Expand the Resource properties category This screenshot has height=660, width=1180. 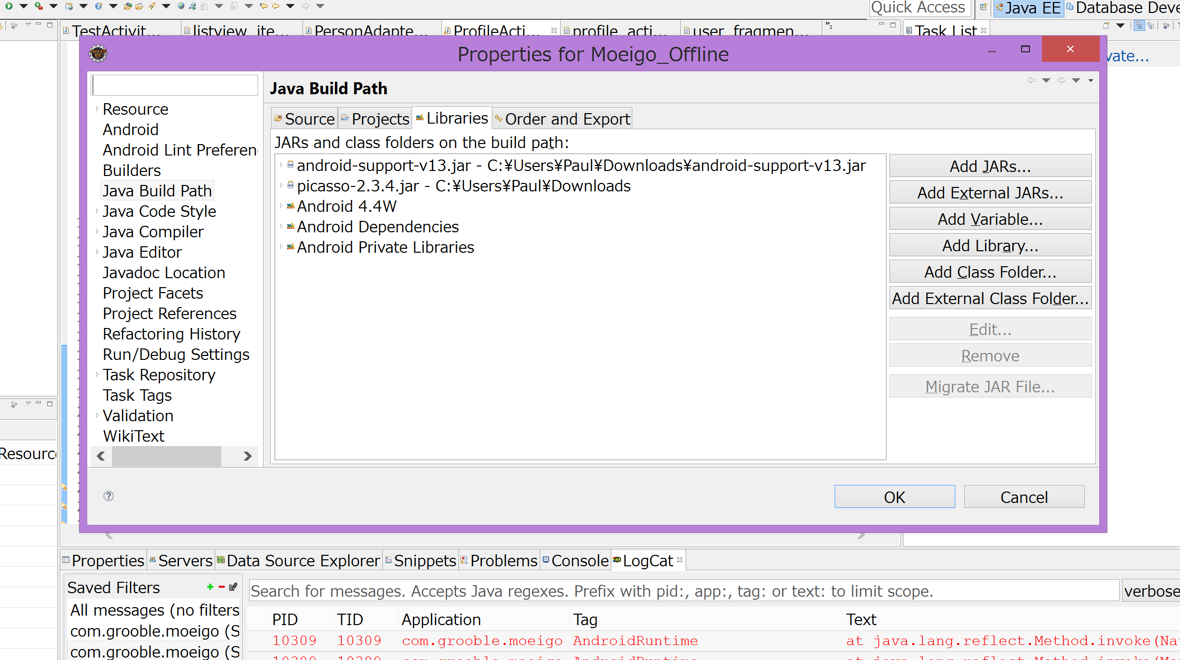point(97,109)
